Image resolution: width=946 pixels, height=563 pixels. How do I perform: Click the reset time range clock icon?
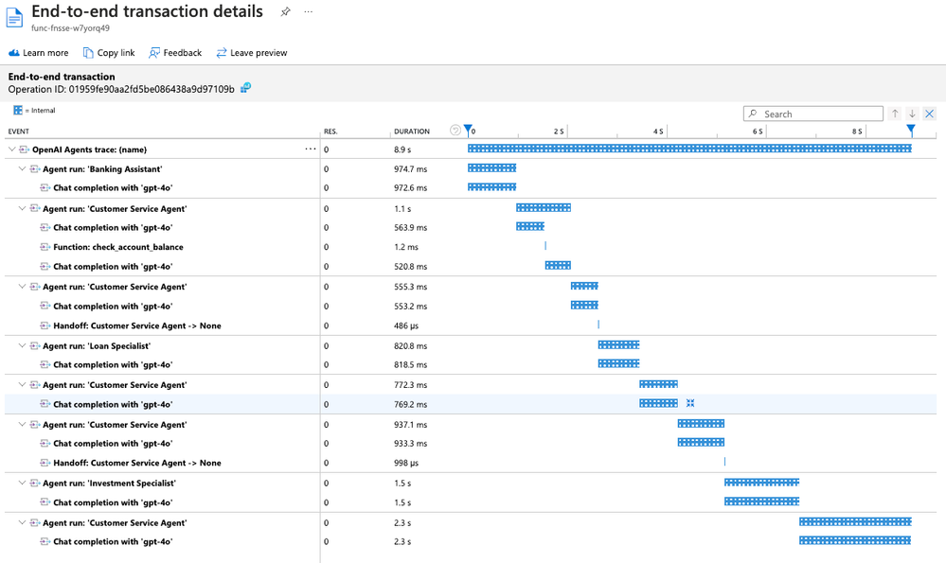pos(455,131)
